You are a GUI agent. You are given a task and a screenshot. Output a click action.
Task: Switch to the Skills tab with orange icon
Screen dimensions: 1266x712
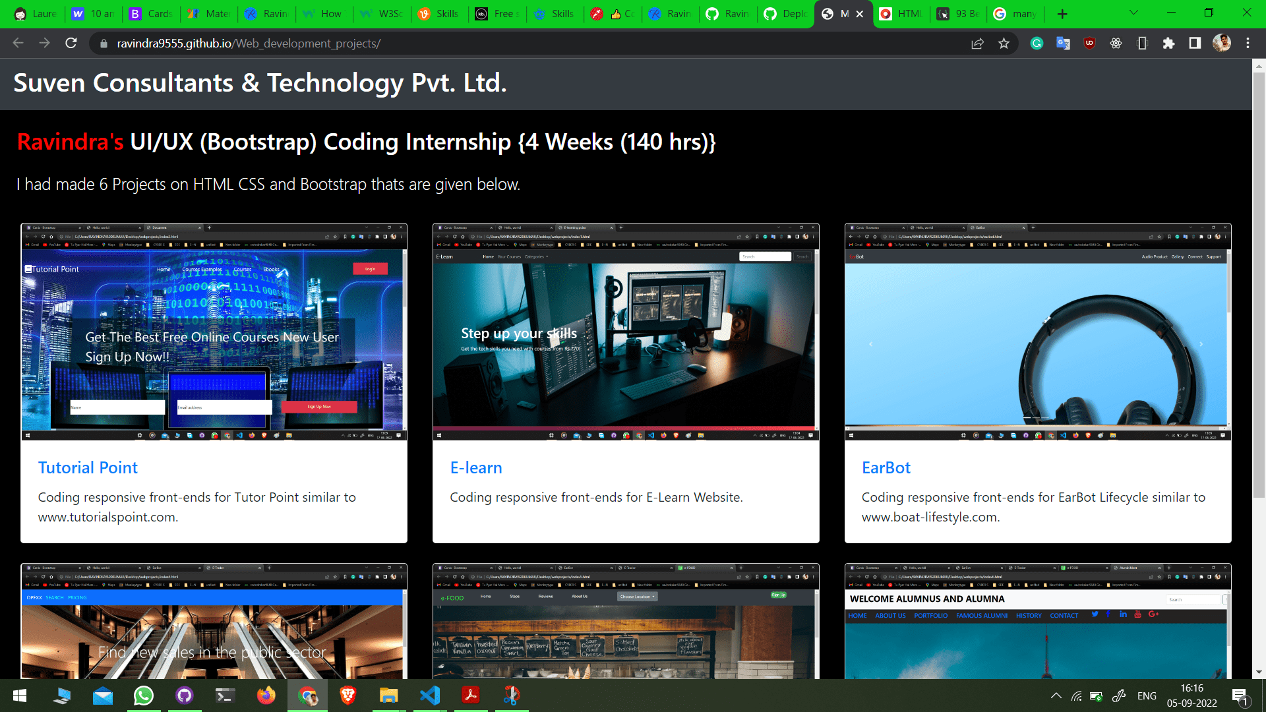[440, 14]
